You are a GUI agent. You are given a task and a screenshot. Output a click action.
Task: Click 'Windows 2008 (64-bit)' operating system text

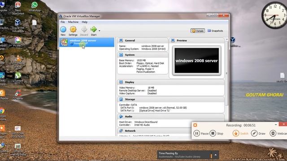[x=153, y=49]
